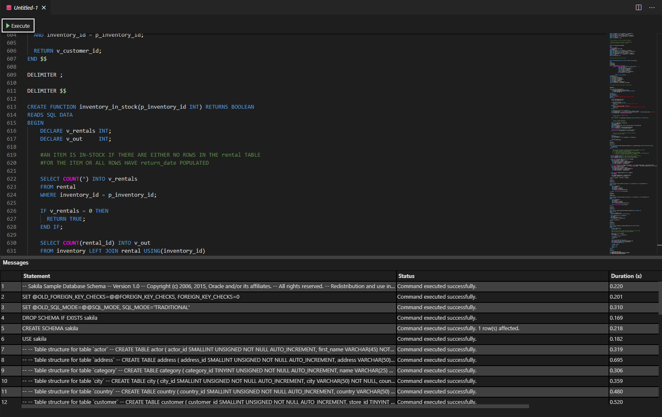The width and height of the screenshot is (662, 417).
Task: Click the Status column header
Action: (x=406, y=276)
